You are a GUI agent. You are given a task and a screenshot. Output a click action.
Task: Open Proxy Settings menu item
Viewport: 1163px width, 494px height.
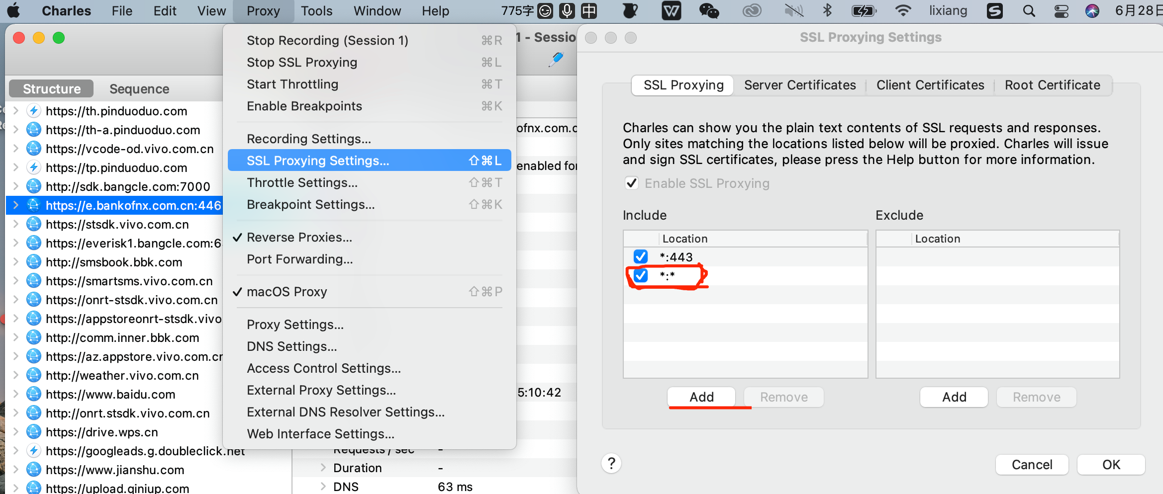tap(370, 325)
